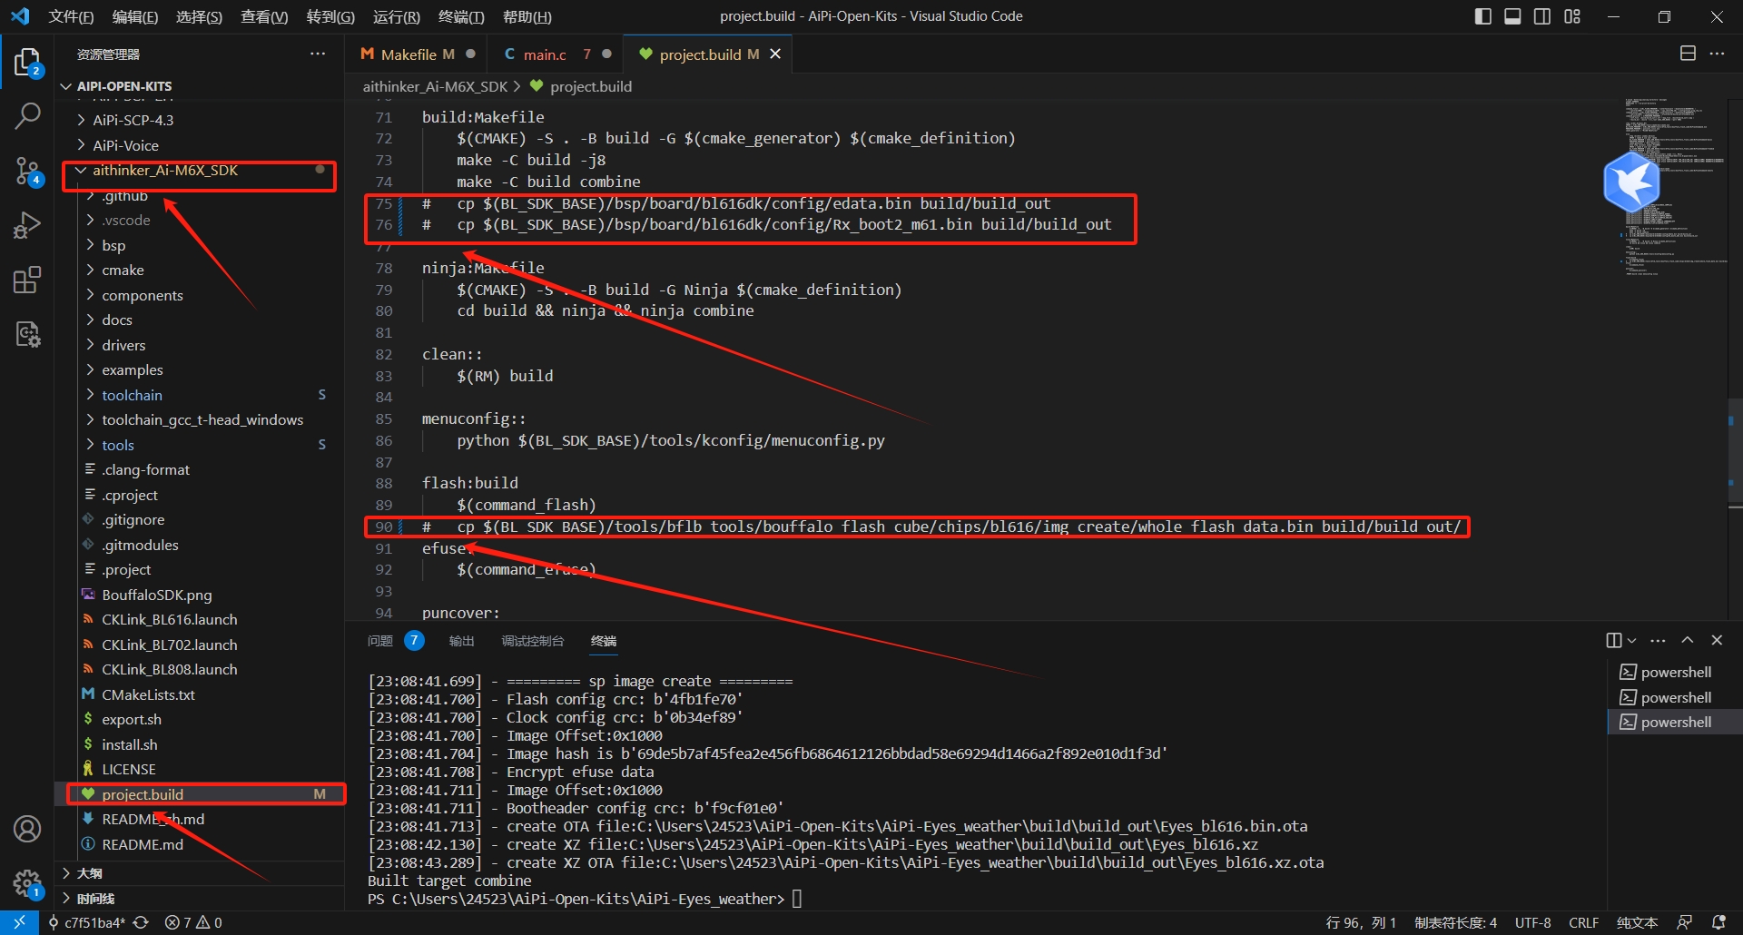1743x935 pixels.
Task: Open the Manage gear icon
Action: point(27,882)
